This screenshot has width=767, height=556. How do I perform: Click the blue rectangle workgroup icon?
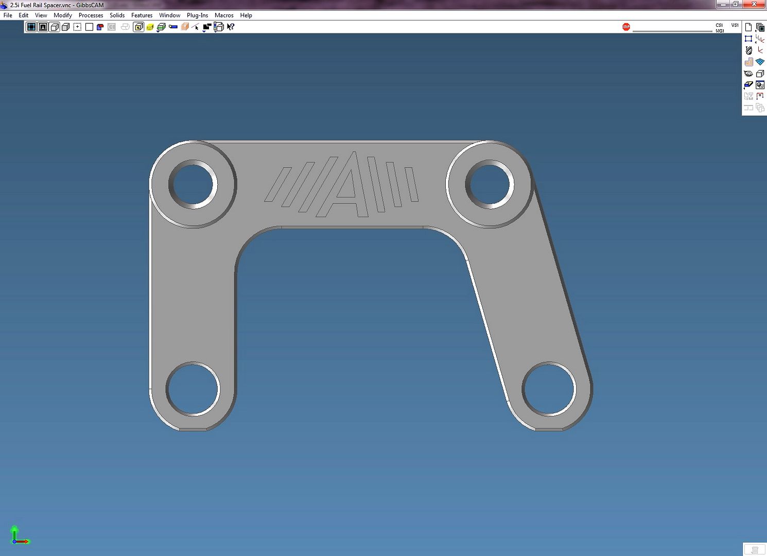(748, 39)
